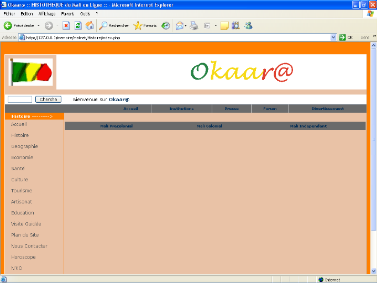
Task: Click the Mali flag image
Action: 31,72
